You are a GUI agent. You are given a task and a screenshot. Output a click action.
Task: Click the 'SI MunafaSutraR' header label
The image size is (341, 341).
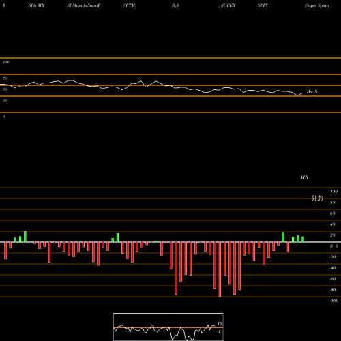tap(84, 5)
